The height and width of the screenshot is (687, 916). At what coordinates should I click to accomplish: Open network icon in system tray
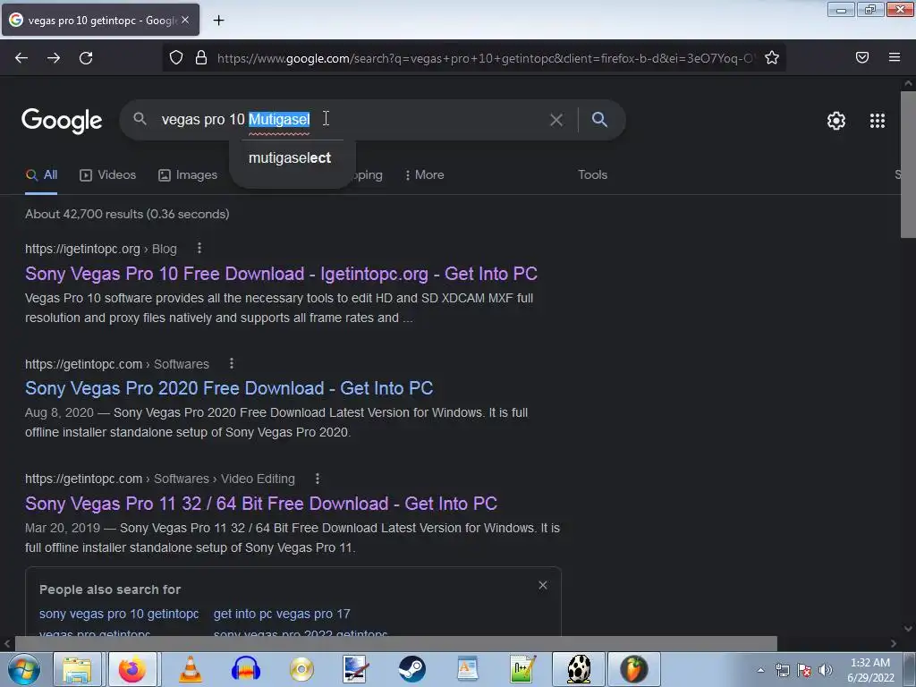782,670
